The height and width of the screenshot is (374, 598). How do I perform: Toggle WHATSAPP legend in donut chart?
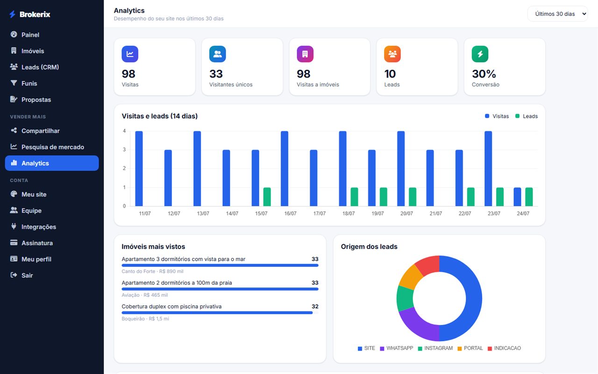pyautogui.click(x=397, y=348)
